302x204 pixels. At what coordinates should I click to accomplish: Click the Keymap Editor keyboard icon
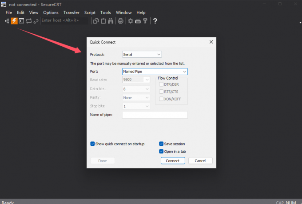tap(138, 21)
